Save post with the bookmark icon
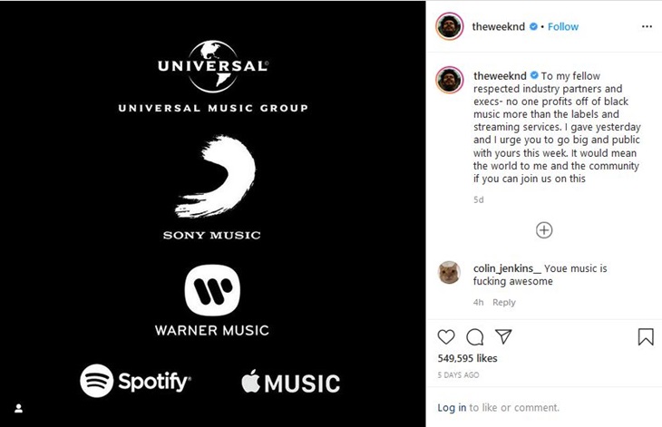Viewport: 662px width, 427px height. coord(646,336)
